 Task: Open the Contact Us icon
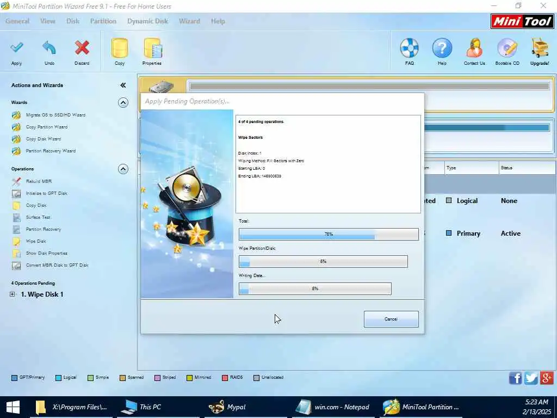(474, 48)
